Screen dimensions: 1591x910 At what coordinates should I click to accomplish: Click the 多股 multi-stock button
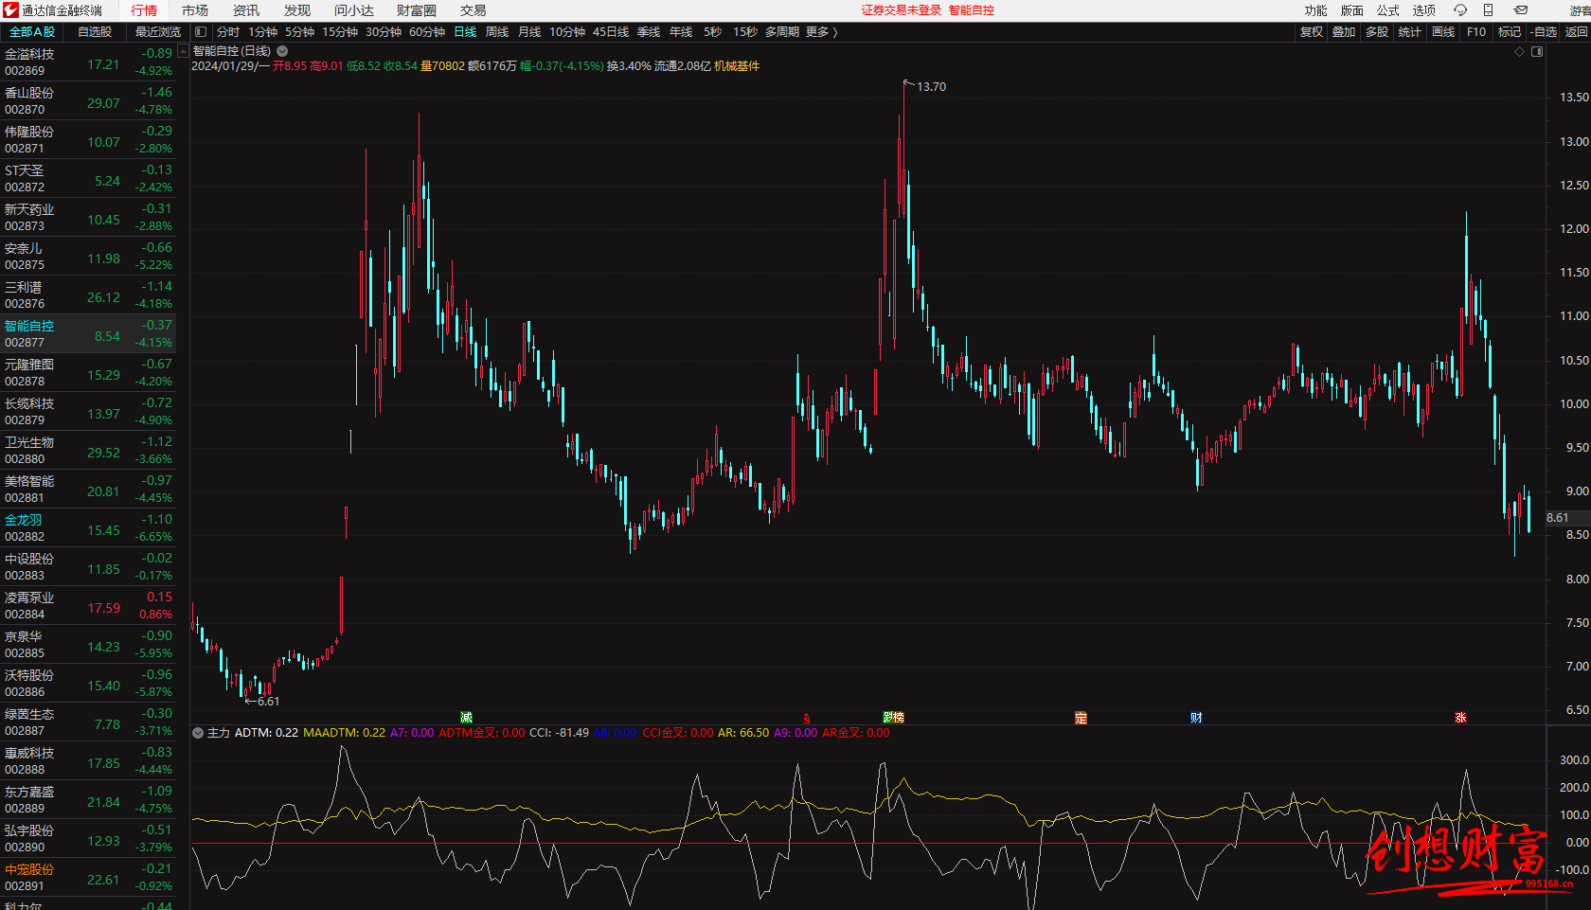tap(1377, 32)
